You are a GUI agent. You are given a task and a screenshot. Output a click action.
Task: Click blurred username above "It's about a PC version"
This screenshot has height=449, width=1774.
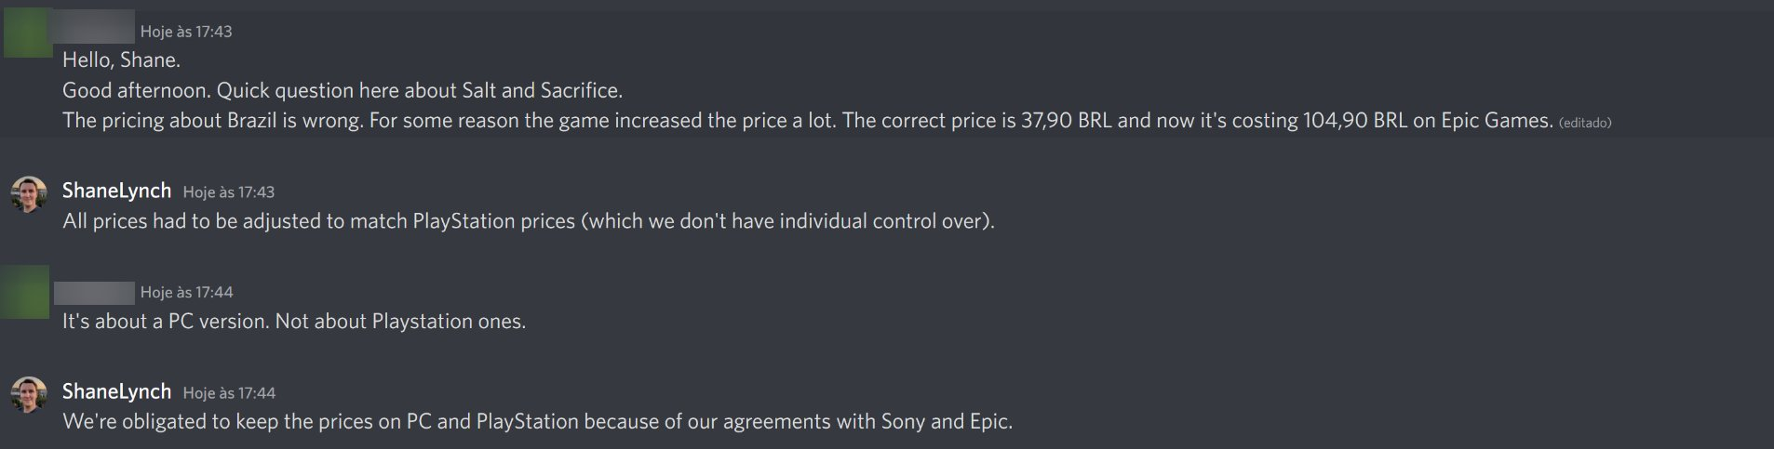[x=94, y=293]
